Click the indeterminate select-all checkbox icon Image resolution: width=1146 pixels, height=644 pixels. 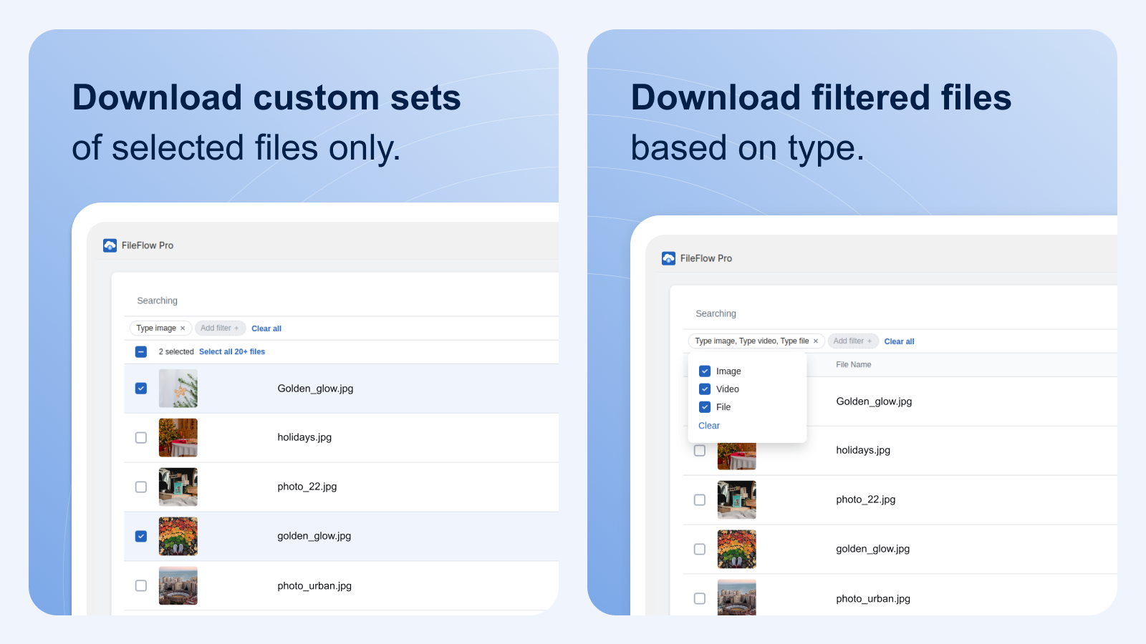pos(140,351)
